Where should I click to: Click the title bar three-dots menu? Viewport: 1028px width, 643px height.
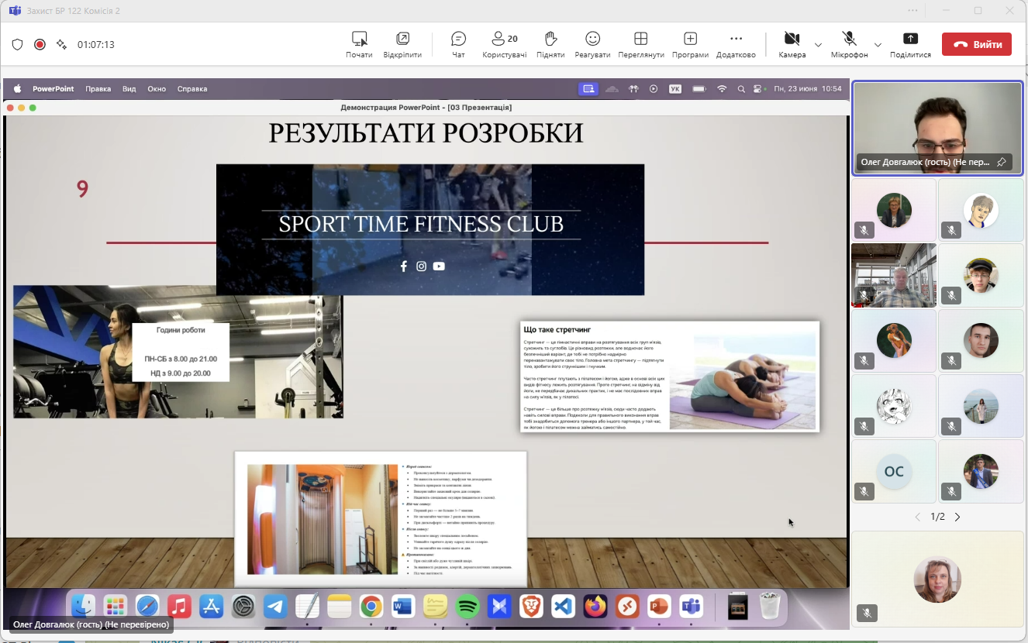912,11
